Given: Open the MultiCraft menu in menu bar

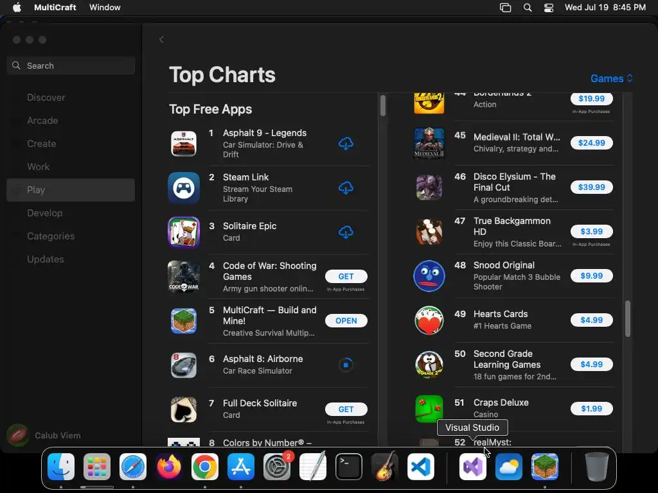Looking at the screenshot, I should coord(55,7).
